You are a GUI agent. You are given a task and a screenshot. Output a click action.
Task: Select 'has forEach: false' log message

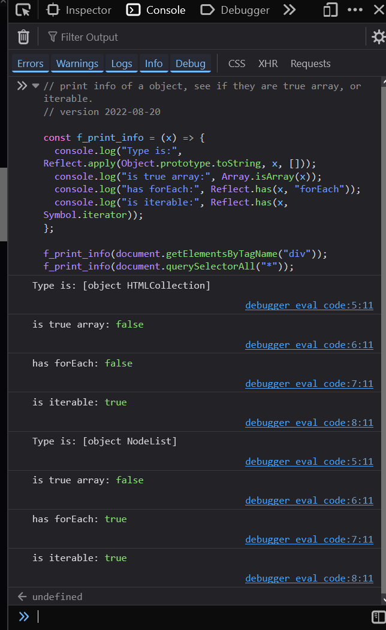pyautogui.click(x=83, y=364)
